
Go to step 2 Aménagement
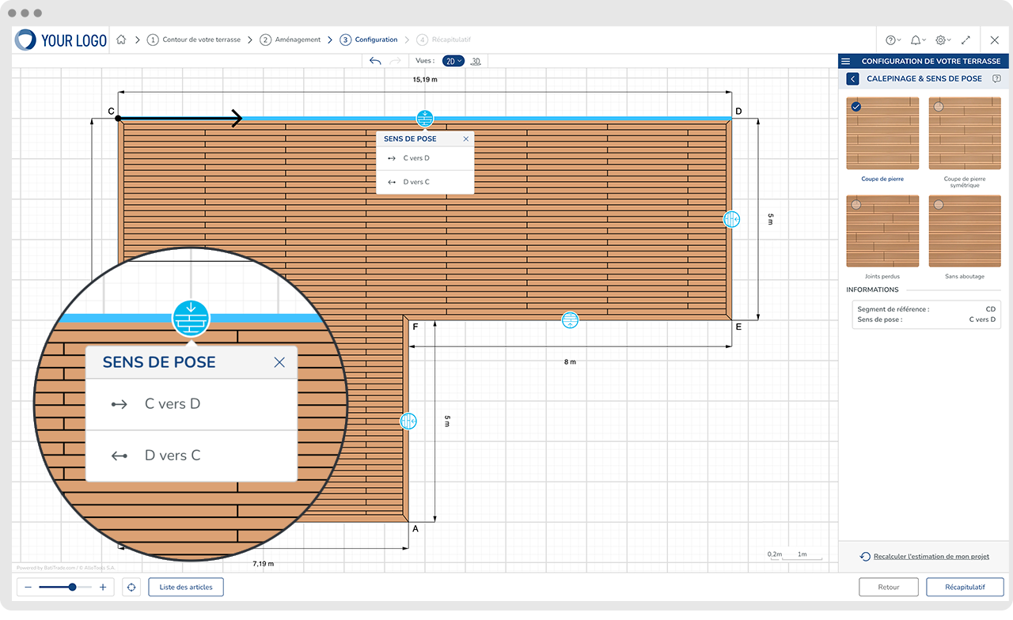click(x=290, y=40)
